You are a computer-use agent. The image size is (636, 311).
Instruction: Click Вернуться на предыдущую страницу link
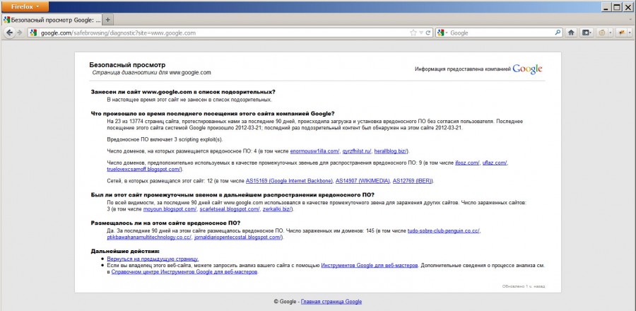[x=153, y=258]
